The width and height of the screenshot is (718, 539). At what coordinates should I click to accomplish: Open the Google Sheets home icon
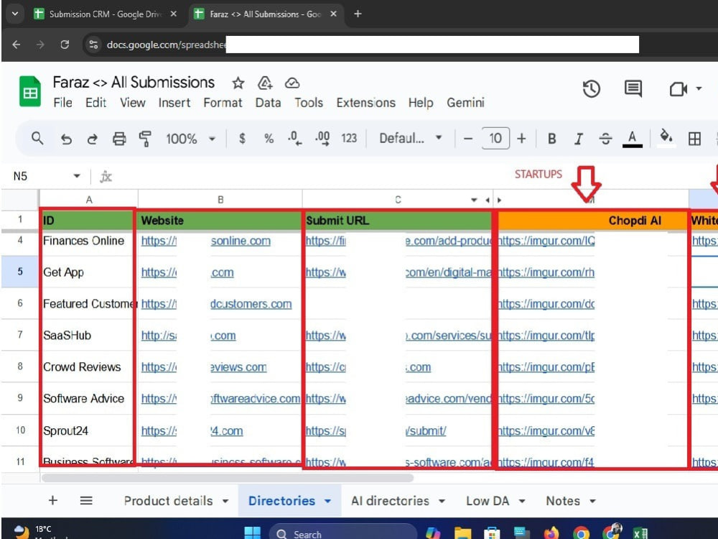[29, 91]
